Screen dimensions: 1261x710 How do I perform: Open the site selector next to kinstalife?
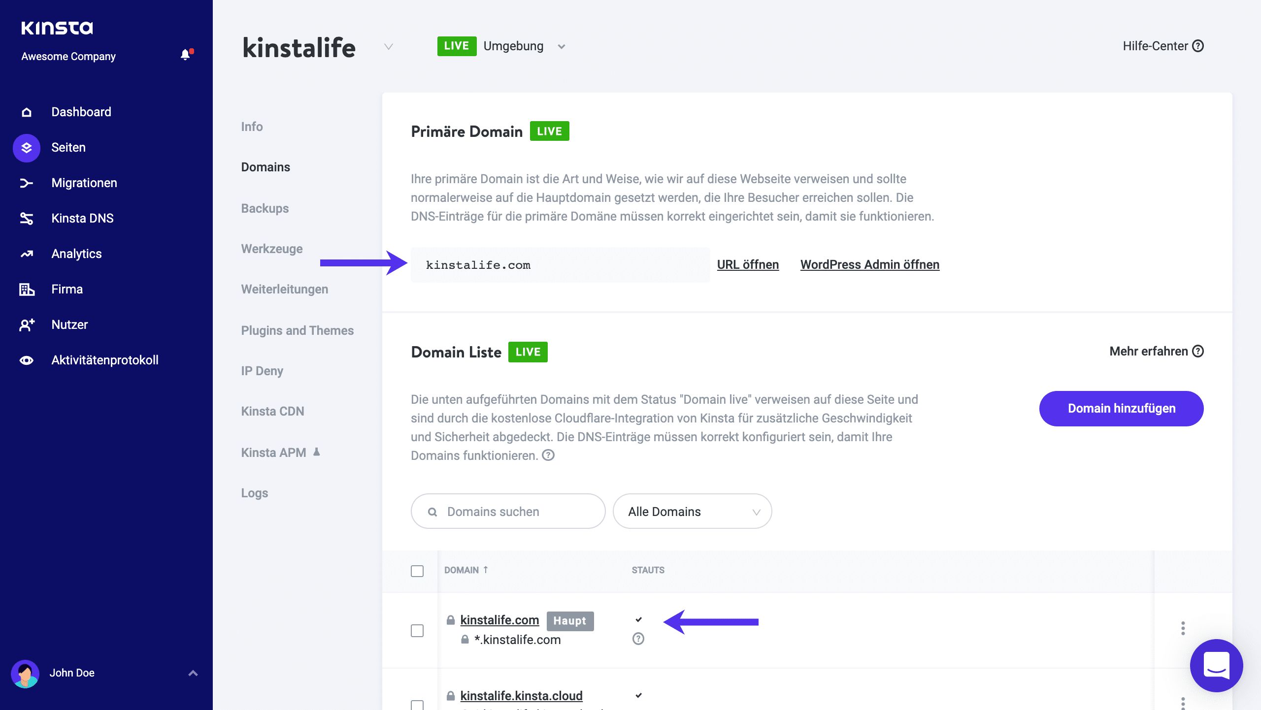(x=389, y=47)
